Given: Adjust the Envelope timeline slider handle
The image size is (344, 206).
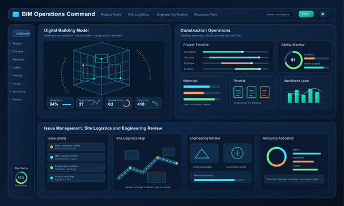Looking at the screenshot, I should (252, 64).
